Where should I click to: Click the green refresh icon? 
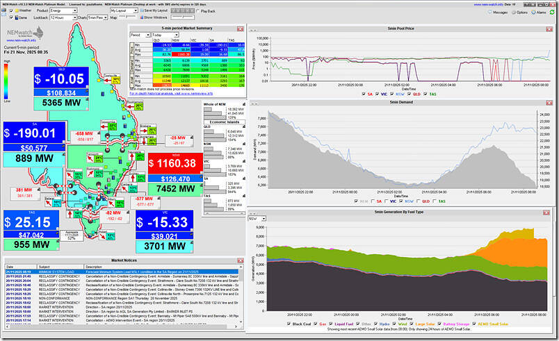[x=552, y=13]
